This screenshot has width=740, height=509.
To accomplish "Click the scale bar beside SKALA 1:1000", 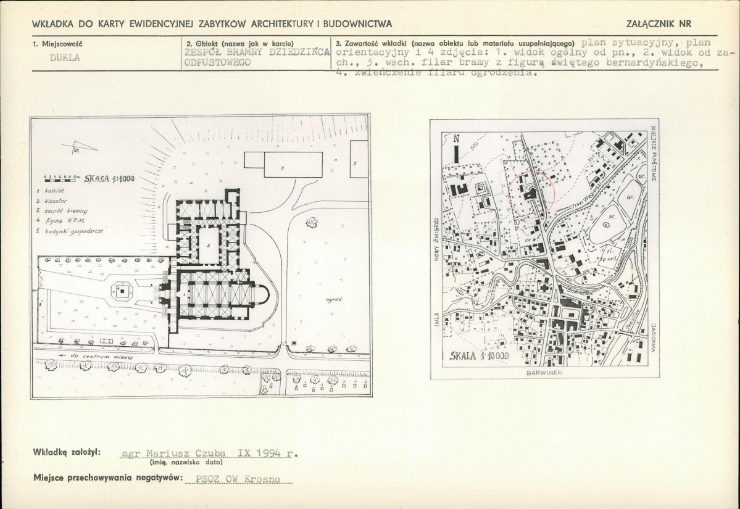I will [x=60, y=178].
